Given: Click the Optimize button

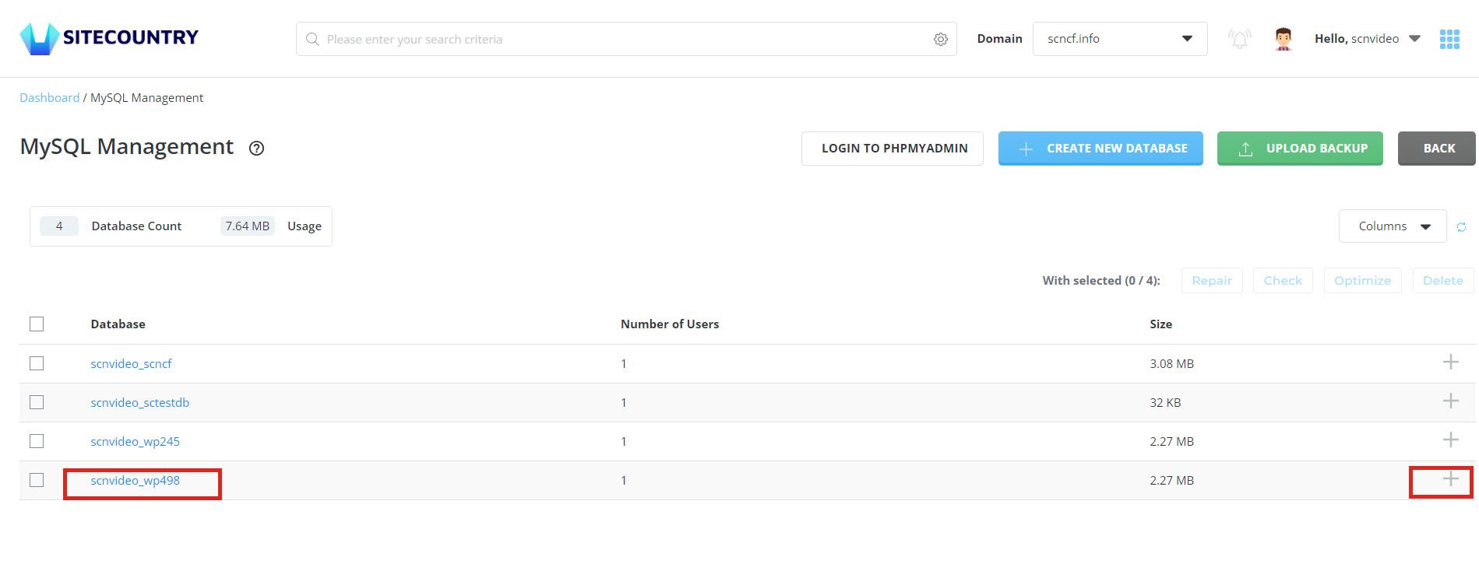Looking at the screenshot, I should [1363, 281].
